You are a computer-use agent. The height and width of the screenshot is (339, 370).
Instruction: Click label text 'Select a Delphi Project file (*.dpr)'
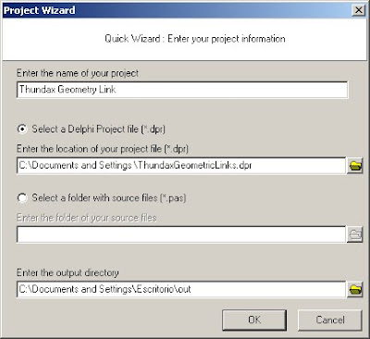click(98, 129)
